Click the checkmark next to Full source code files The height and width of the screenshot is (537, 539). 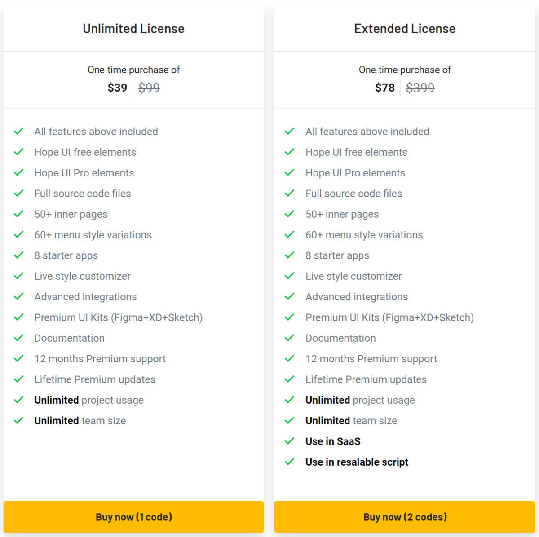[x=19, y=193]
